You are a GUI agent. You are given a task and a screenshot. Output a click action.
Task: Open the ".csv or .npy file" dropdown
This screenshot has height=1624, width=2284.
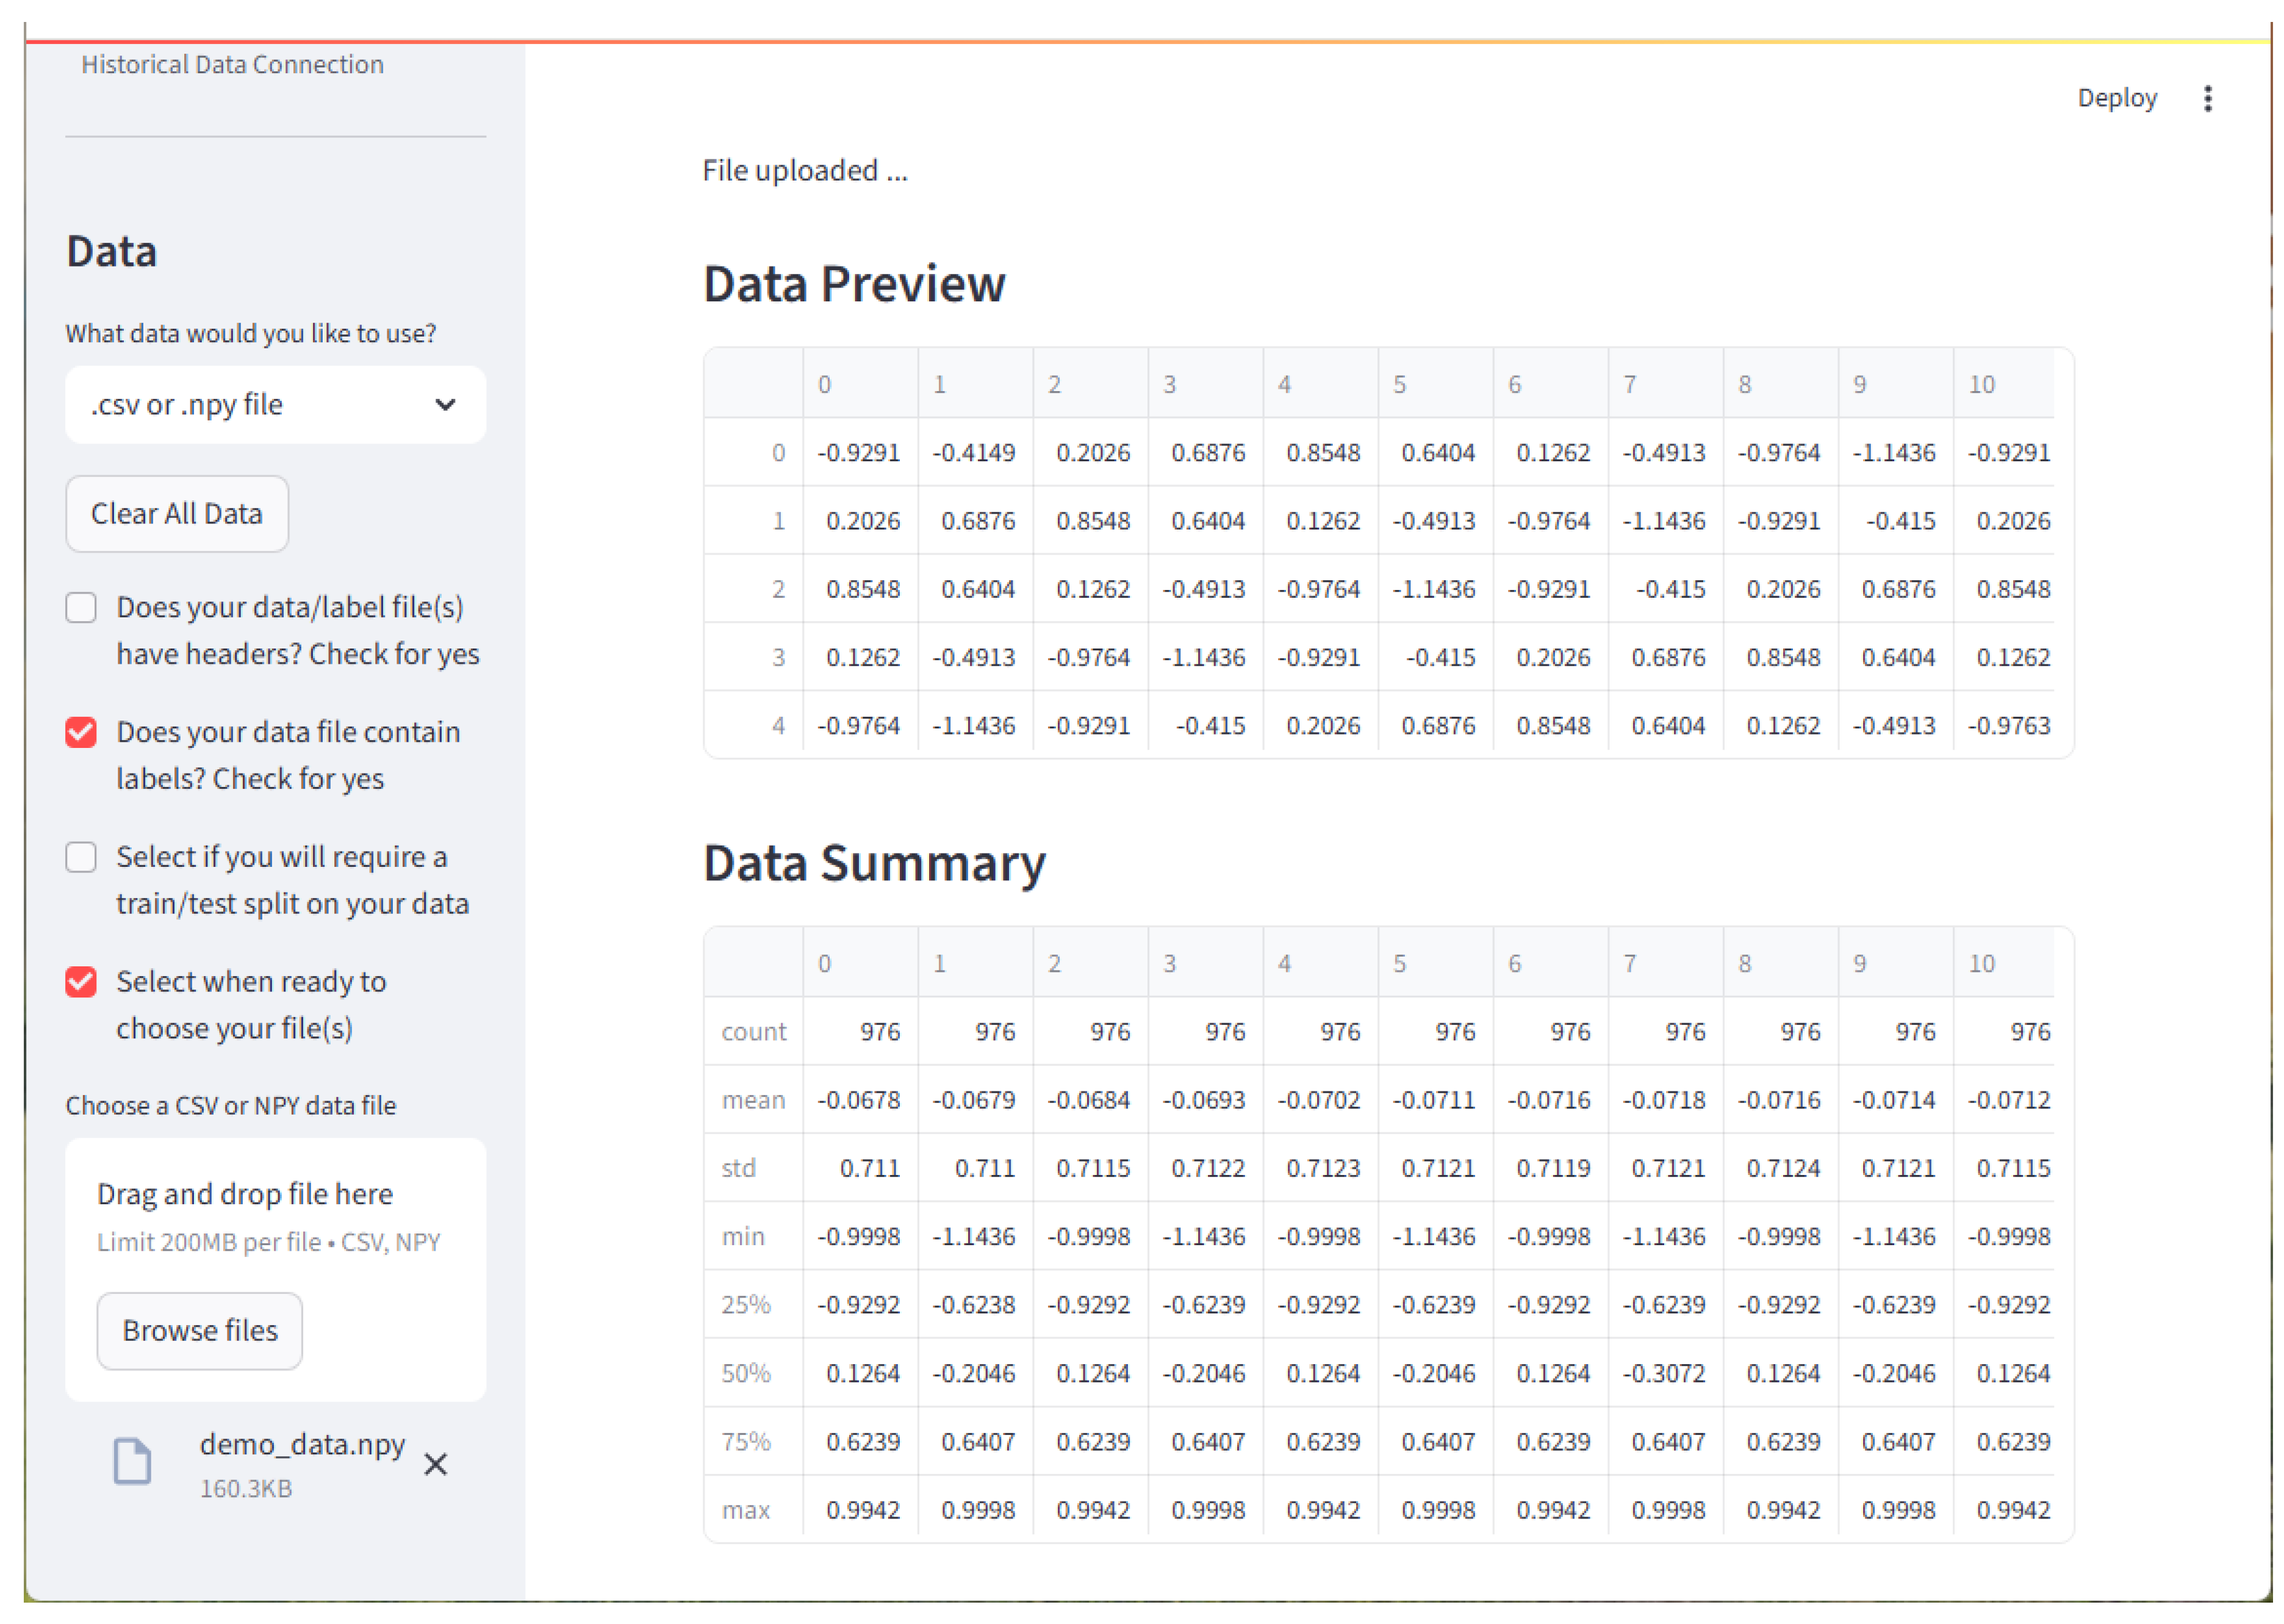pyautogui.click(x=275, y=404)
